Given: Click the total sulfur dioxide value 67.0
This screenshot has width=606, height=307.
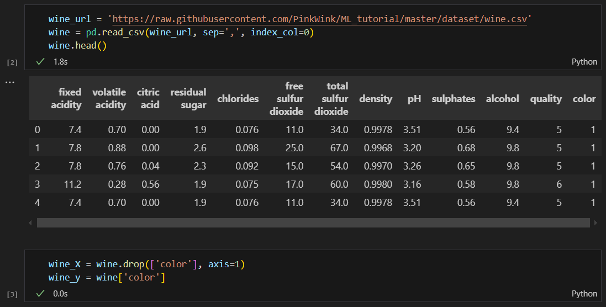Looking at the screenshot, I should point(339,148).
